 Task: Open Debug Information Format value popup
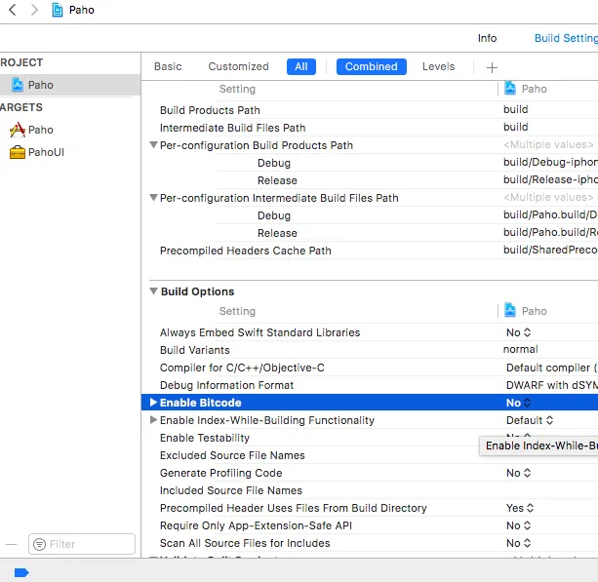[x=551, y=385]
